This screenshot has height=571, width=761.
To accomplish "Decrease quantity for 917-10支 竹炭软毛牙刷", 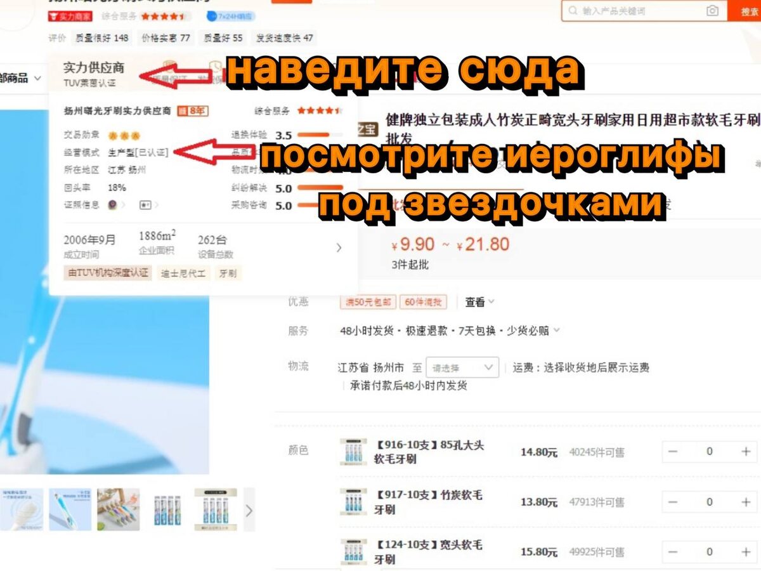I will 673,502.
